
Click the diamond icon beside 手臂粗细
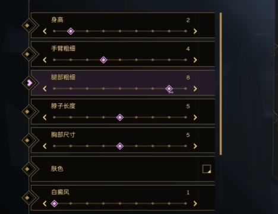(x=29, y=54)
